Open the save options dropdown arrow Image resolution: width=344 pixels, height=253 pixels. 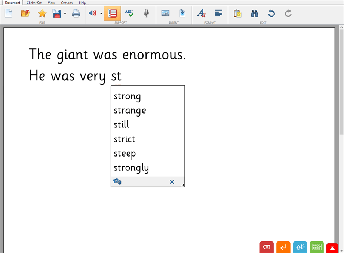tap(65, 13)
